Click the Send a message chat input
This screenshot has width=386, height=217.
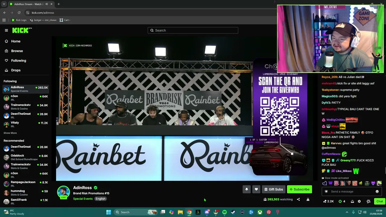pos(351,191)
